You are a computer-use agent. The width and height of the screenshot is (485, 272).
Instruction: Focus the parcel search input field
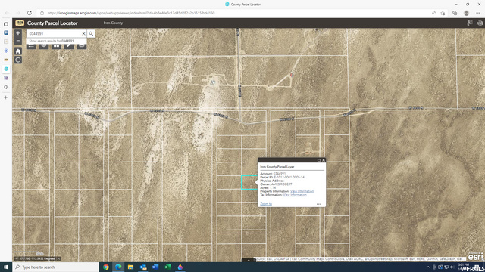pos(55,33)
